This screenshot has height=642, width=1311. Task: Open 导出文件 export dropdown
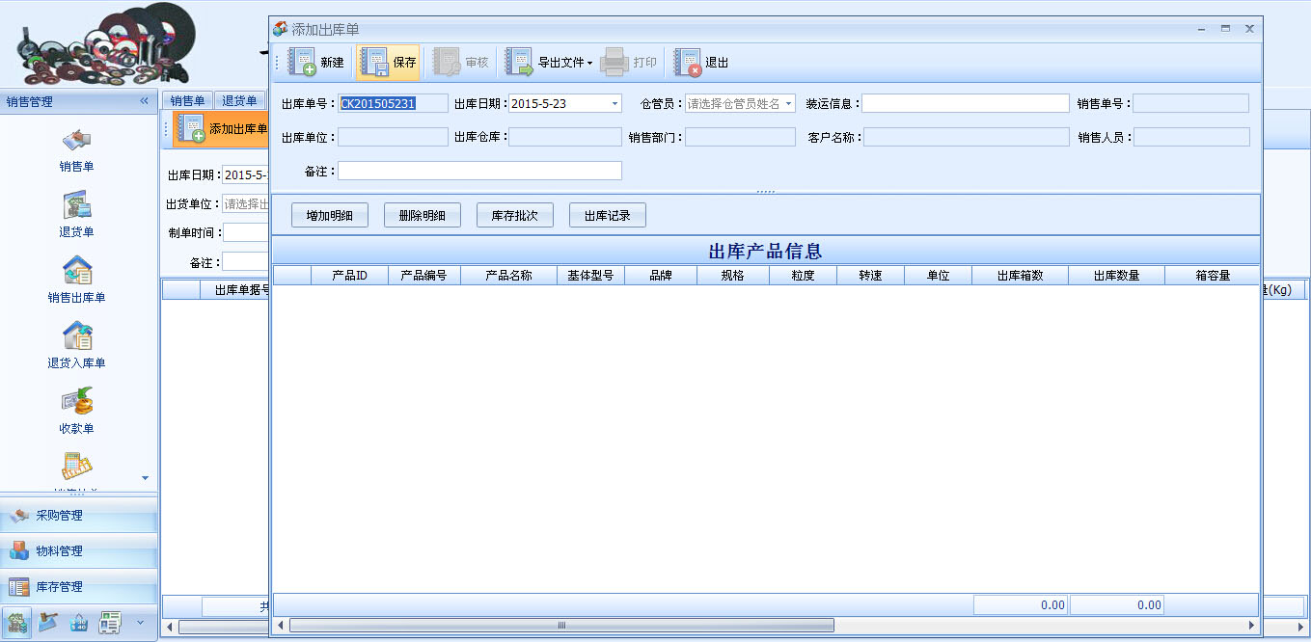[550, 63]
